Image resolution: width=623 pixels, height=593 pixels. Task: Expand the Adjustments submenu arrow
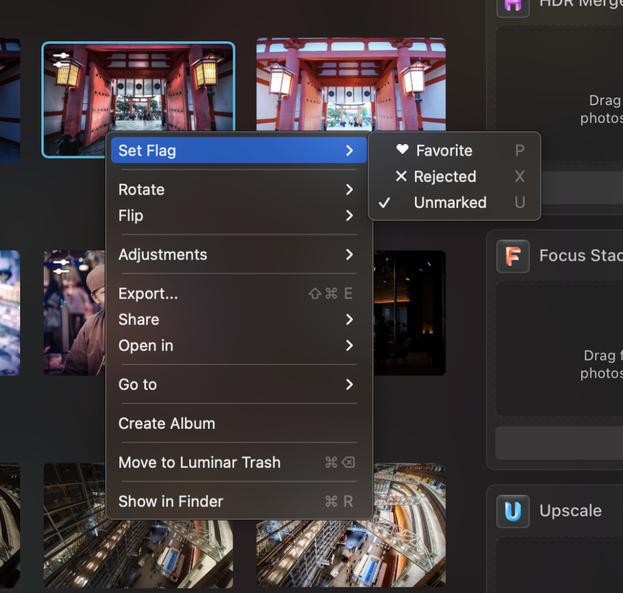coord(349,255)
